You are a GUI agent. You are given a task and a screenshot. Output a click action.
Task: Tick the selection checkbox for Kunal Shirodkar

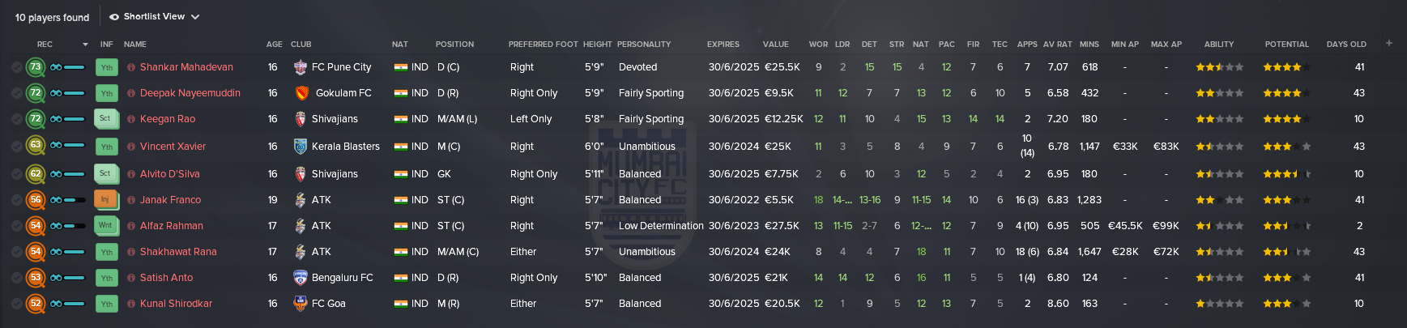(17, 304)
